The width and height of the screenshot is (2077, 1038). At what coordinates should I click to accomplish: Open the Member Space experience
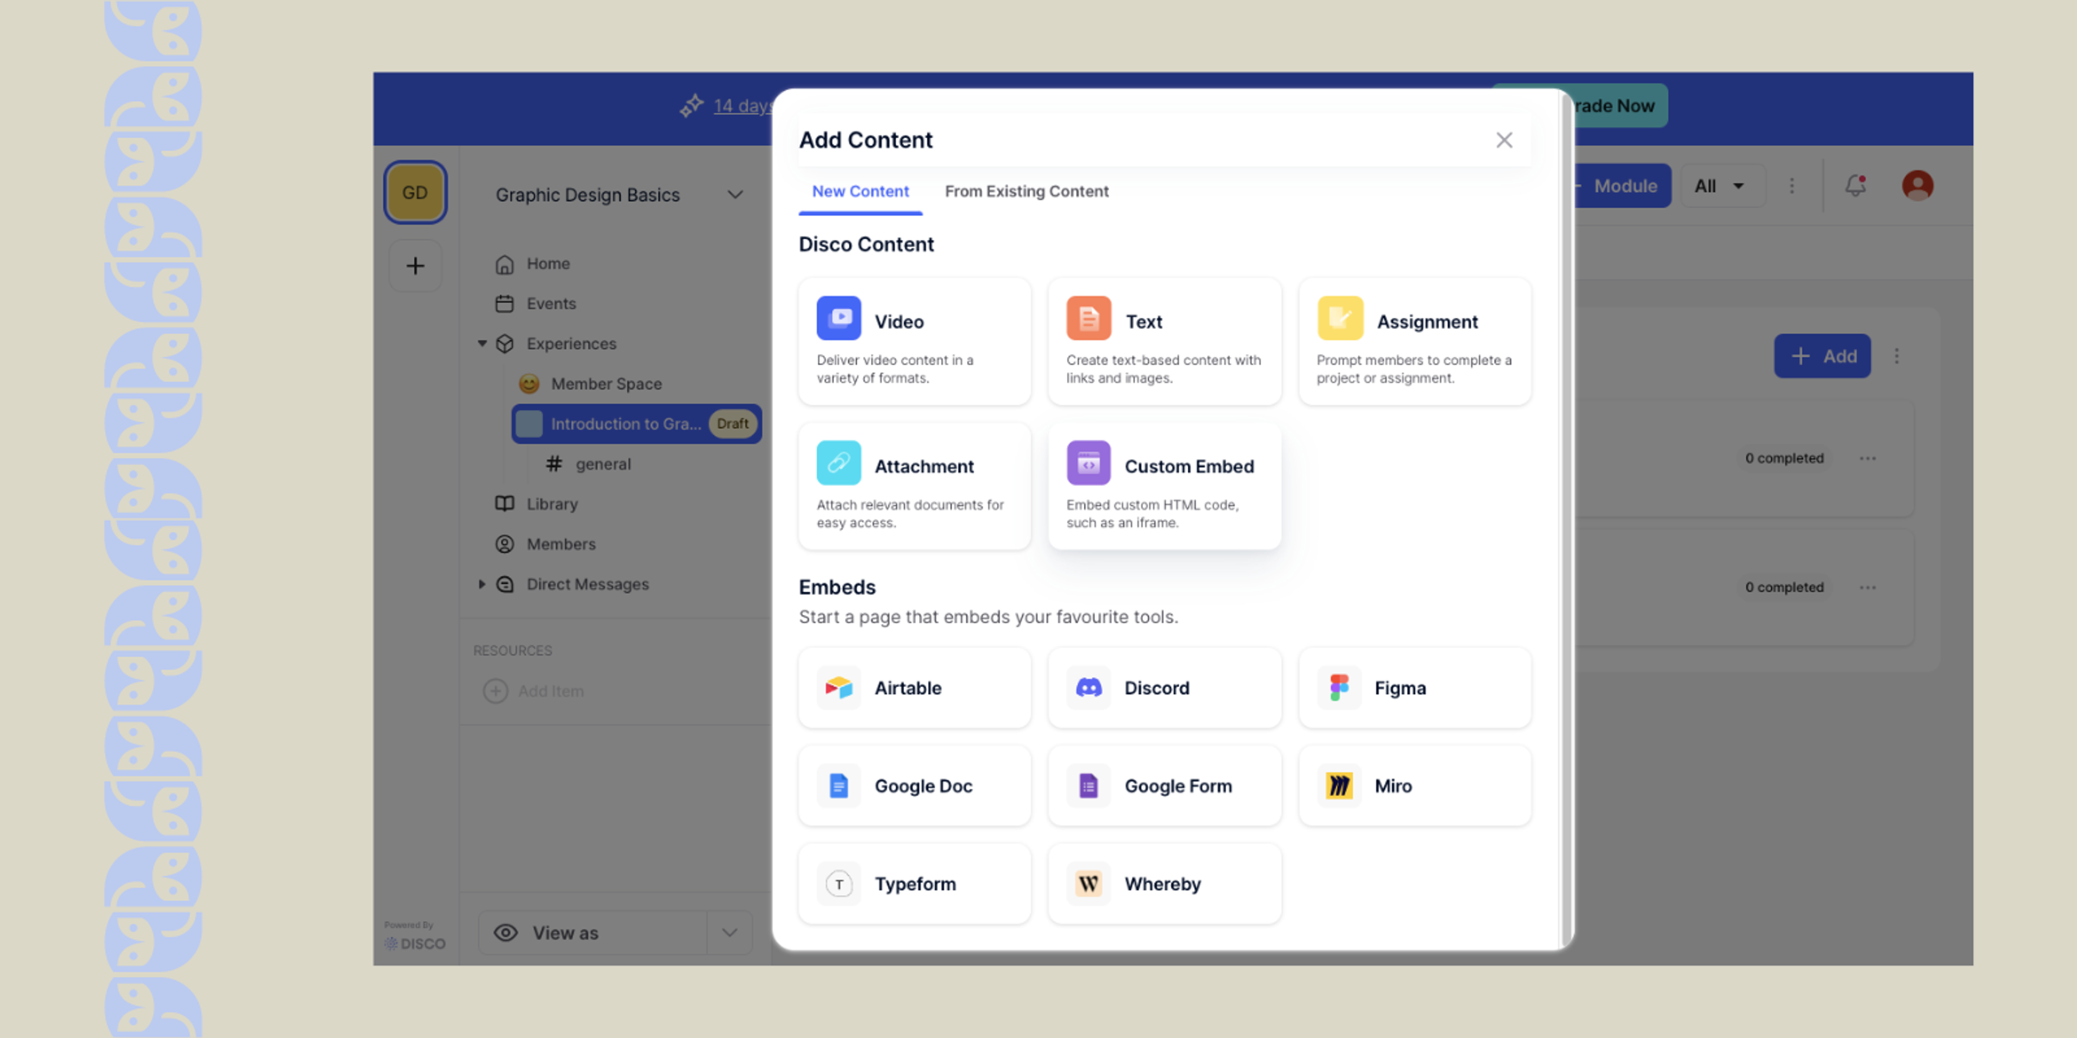point(591,384)
